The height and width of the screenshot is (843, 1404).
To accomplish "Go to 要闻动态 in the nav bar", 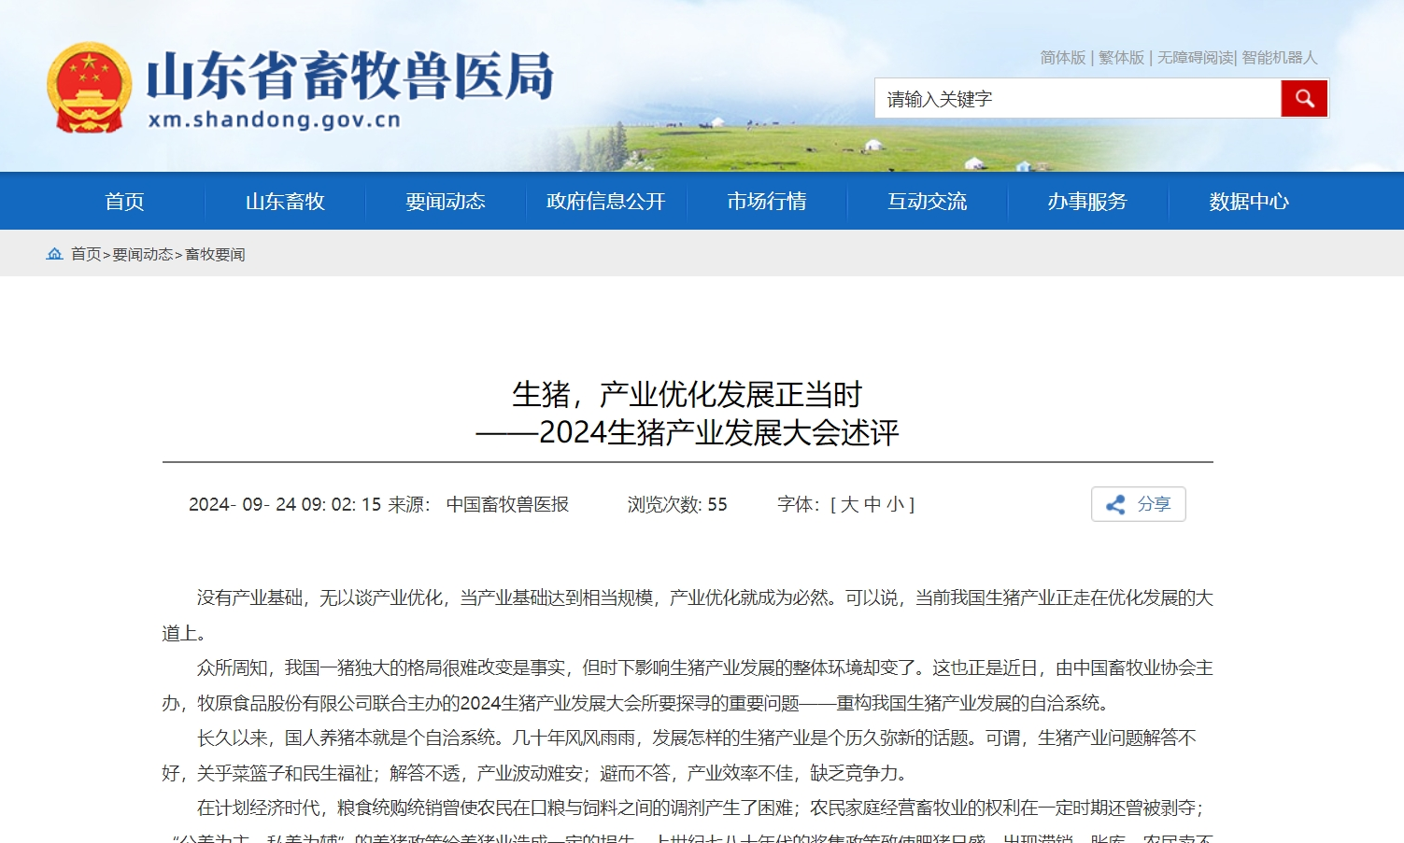I will pos(446,202).
